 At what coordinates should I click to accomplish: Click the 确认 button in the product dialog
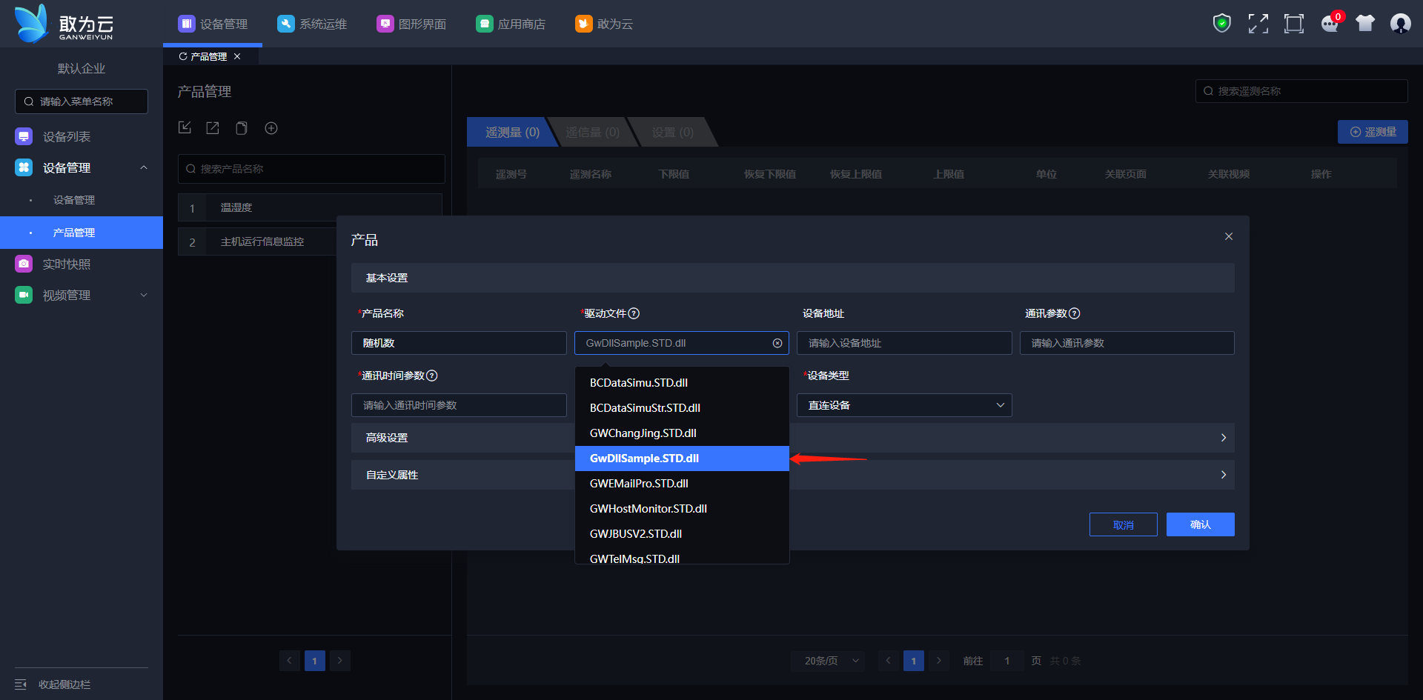point(1200,524)
